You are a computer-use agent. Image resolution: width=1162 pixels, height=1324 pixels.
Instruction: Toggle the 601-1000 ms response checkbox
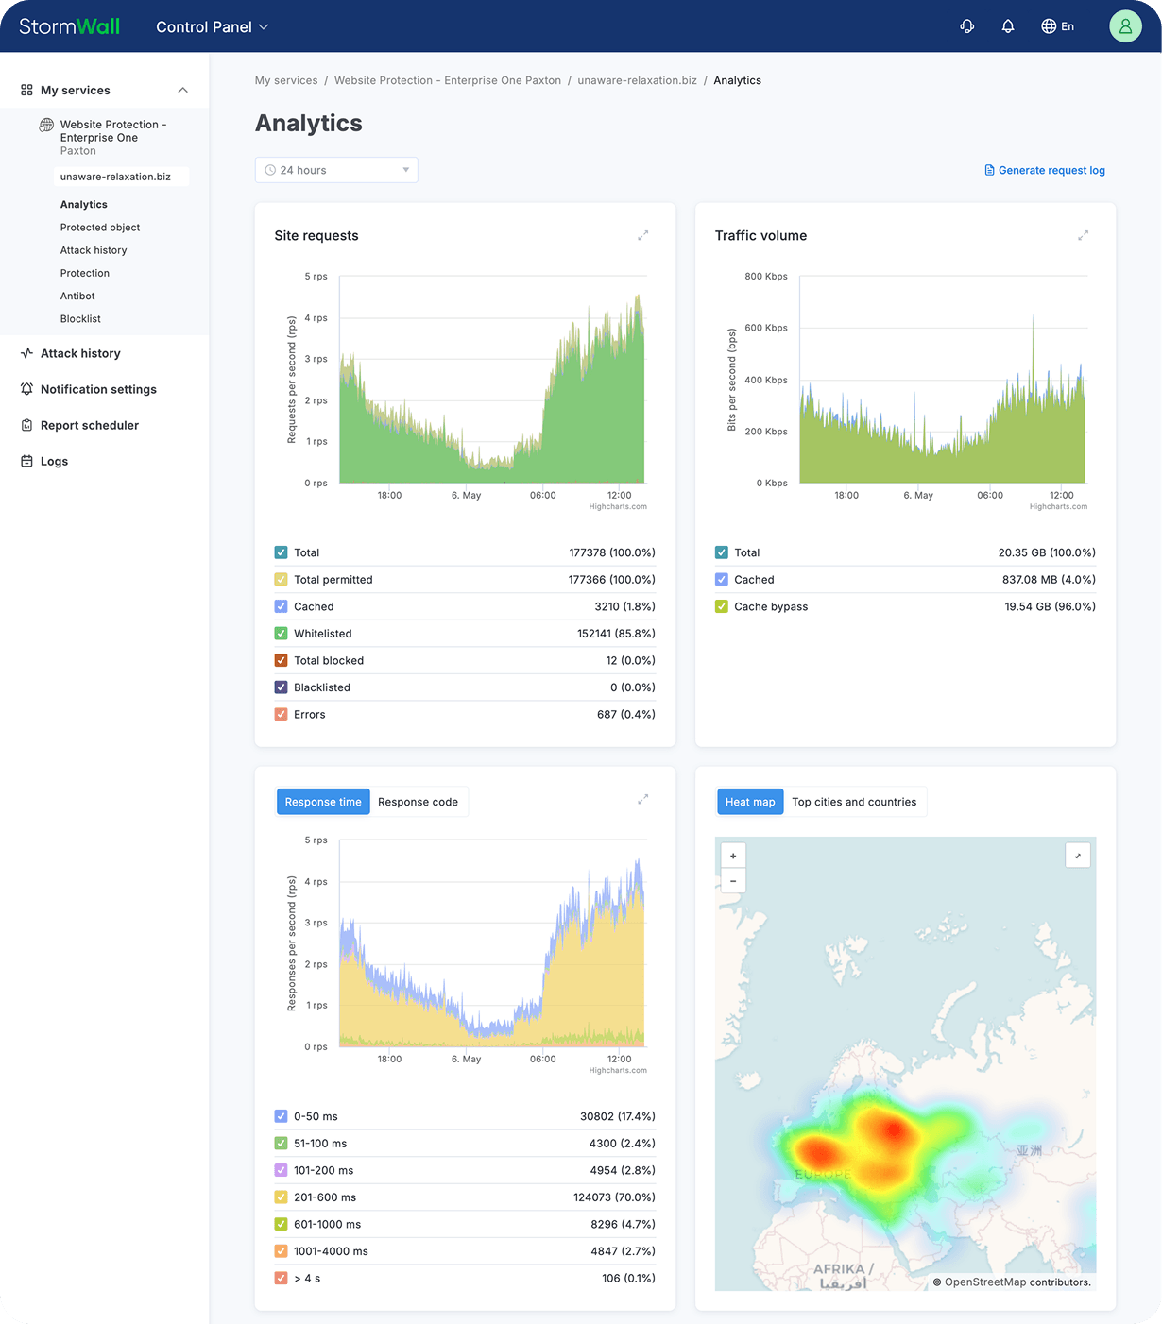[281, 1224]
